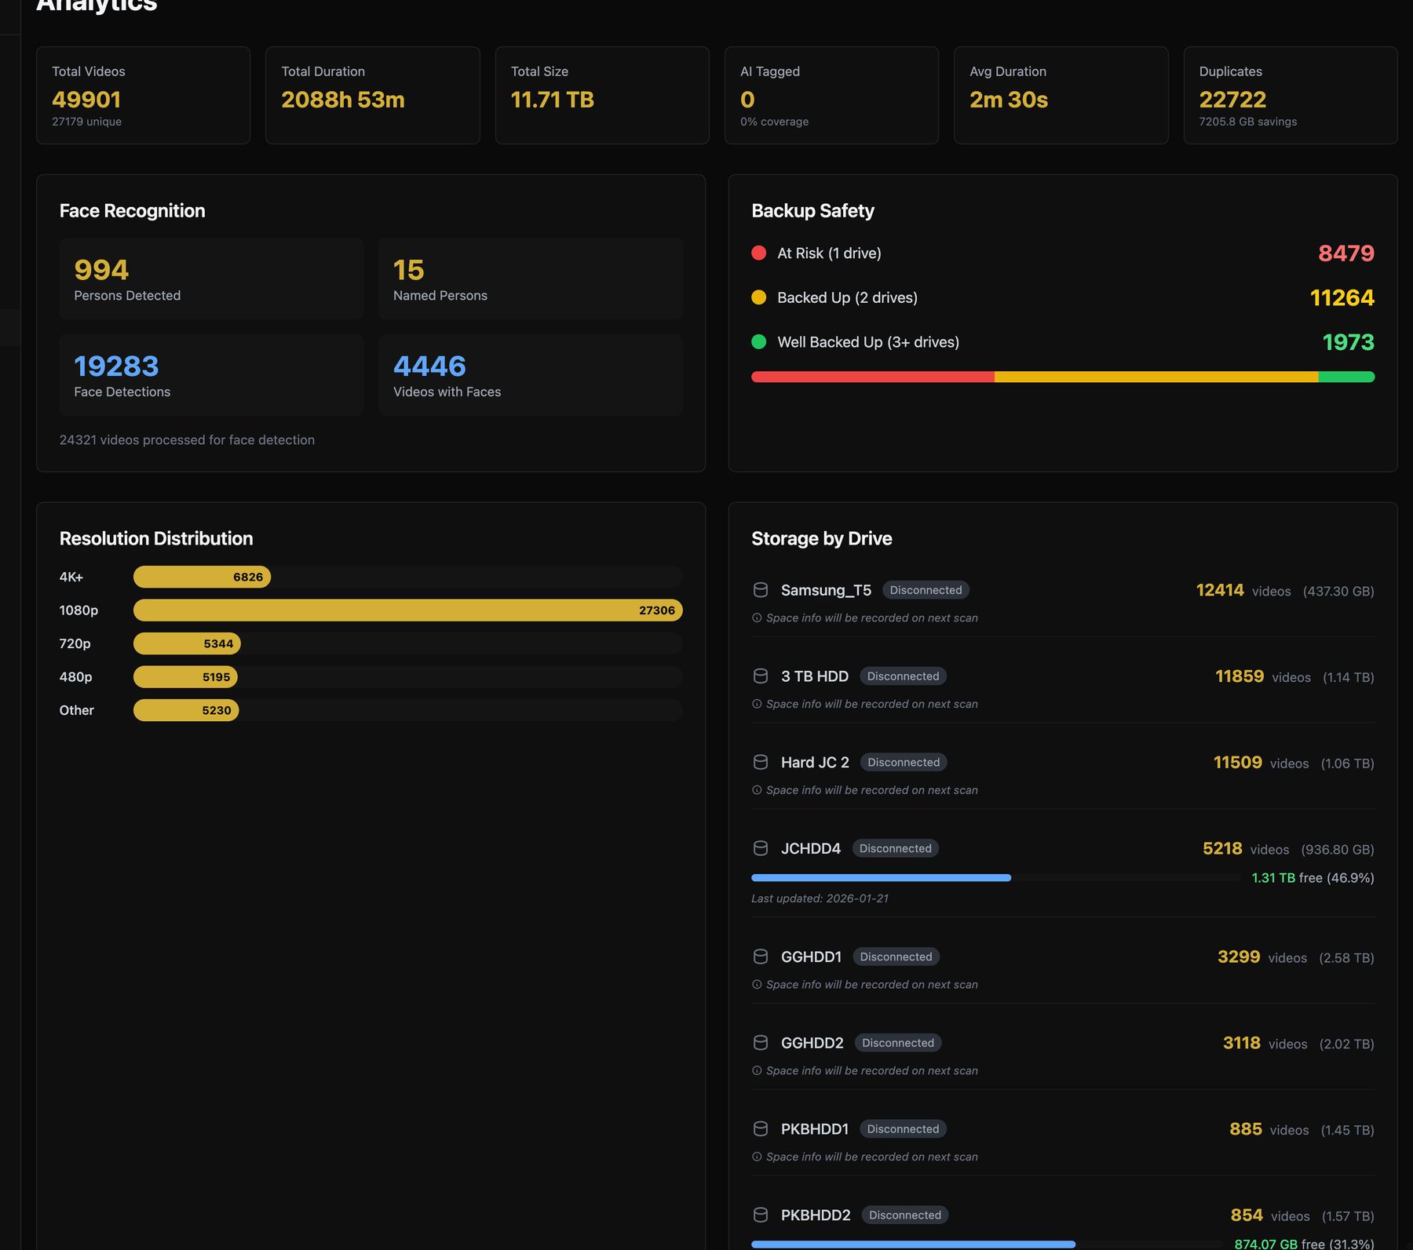Image resolution: width=1413 pixels, height=1250 pixels.
Task: Click the Total Videos stat card
Action: point(143,94)
